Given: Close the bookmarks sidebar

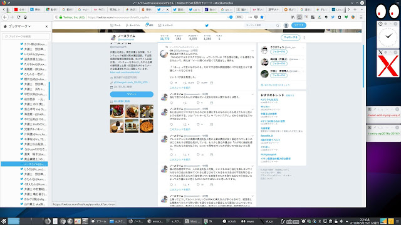Looking at the screenshot, I should [46, 26].
